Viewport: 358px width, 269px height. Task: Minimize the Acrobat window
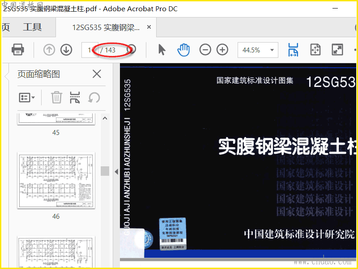pos(335,9)
